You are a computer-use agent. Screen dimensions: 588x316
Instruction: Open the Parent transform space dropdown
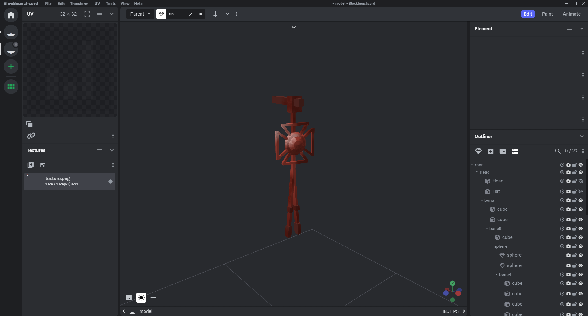pyautogui.click(x=140, y=14)
